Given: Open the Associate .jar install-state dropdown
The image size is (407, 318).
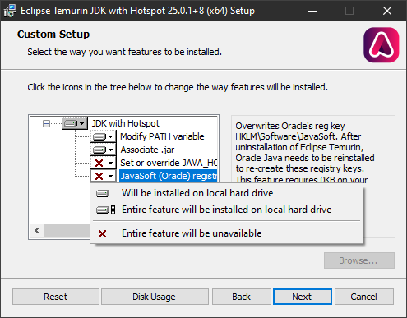Looking at the screenshot, I should tap(103, 150).
